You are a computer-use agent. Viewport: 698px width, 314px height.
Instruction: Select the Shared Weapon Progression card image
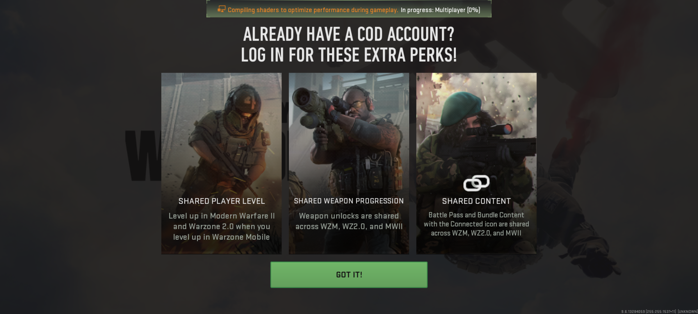click(349, 163)
